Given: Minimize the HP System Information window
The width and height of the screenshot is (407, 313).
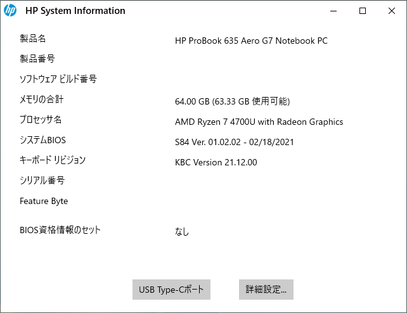Looking at the screenshot, I should (333, 11).
